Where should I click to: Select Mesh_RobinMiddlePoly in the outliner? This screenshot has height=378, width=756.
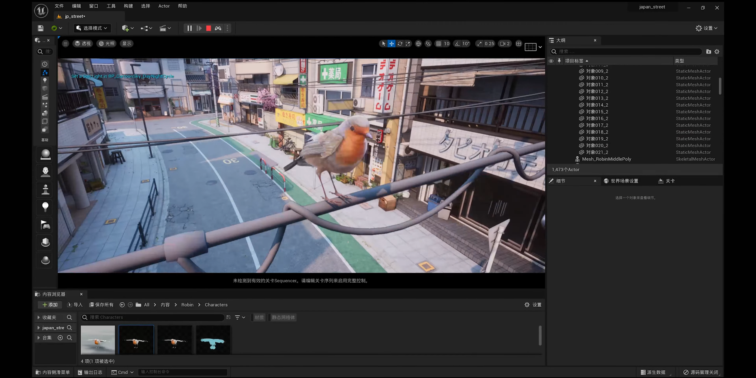tap(606, 159)
